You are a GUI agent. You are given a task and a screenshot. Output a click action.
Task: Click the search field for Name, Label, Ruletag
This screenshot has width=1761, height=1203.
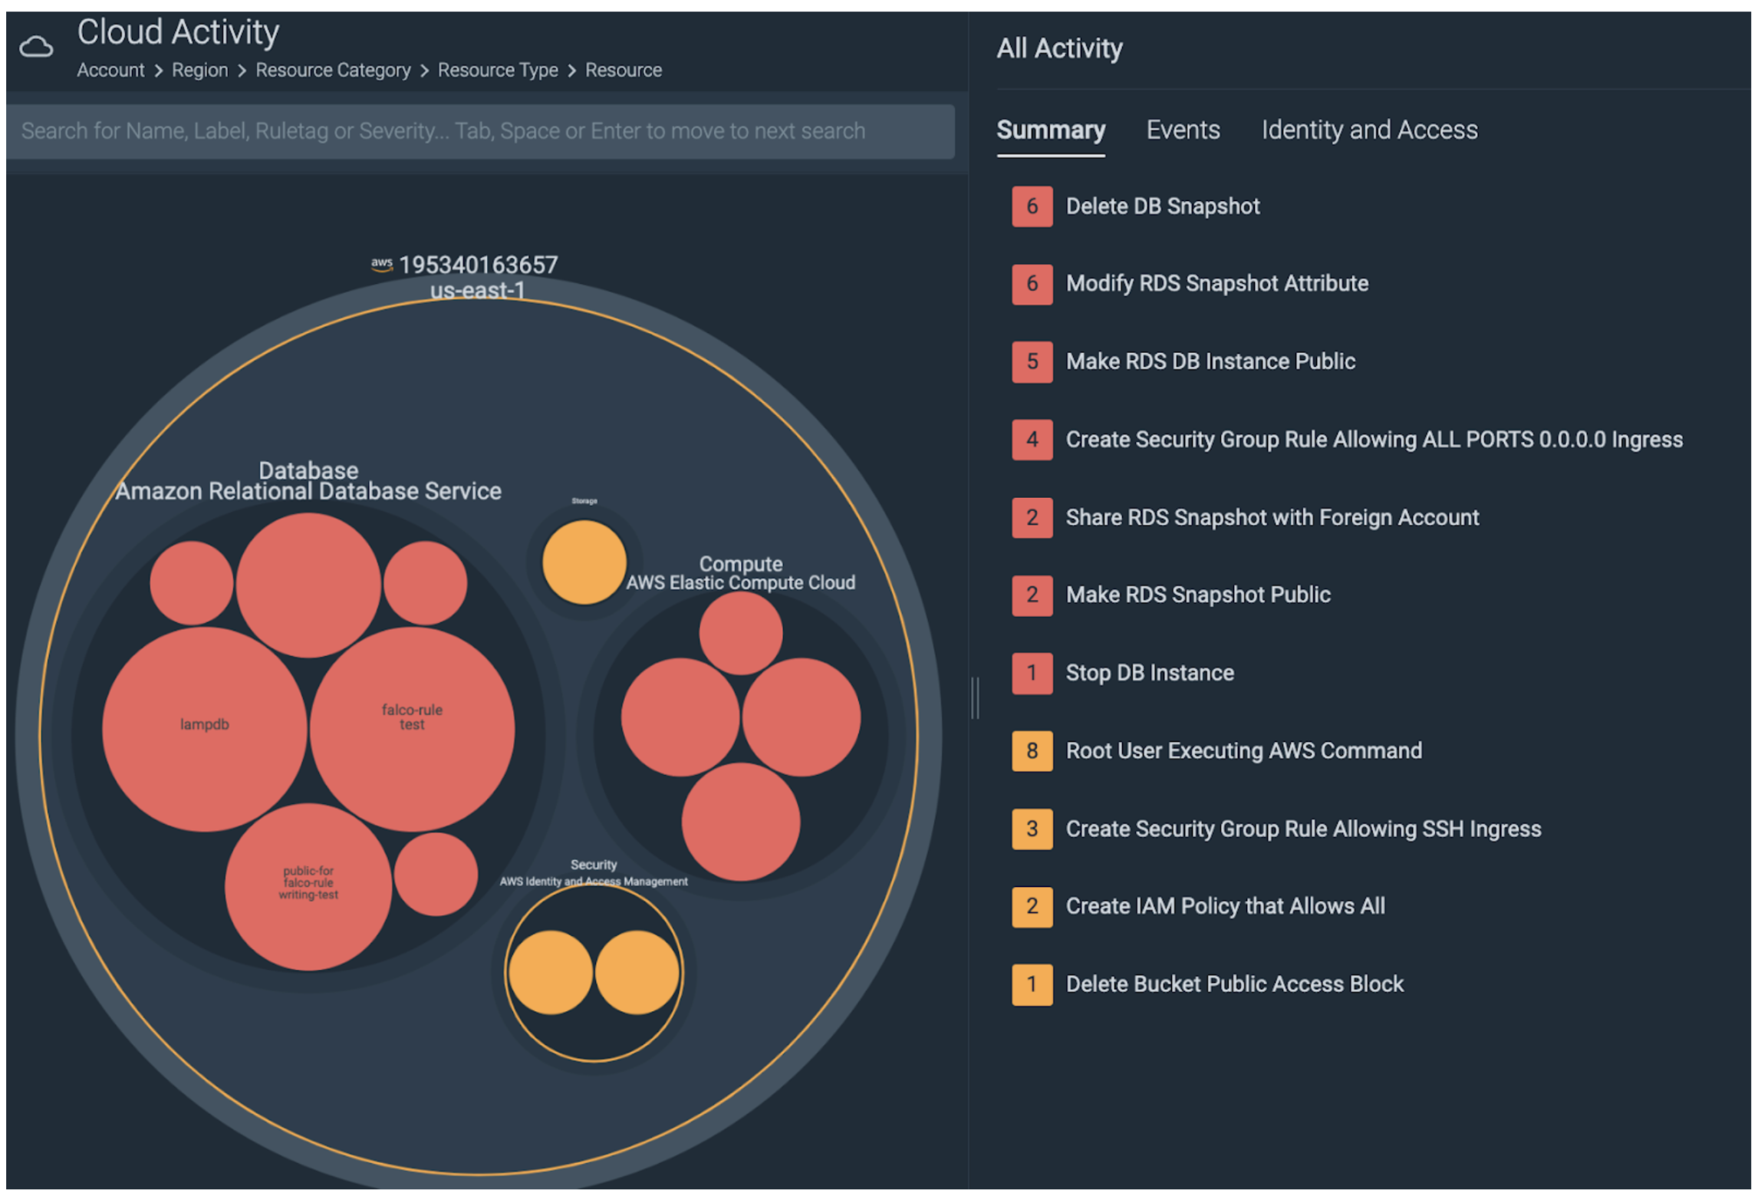pos(480,131)
